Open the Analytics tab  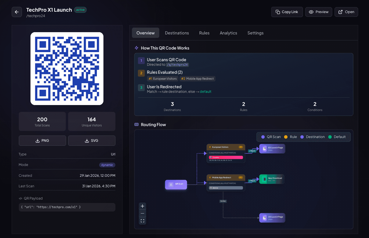pos(228,33)
